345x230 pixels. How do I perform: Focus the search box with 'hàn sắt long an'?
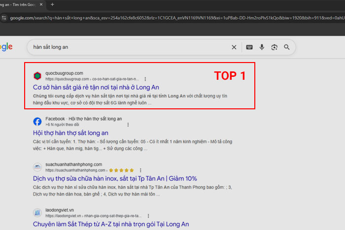pyautogui.click(x=130, y=47)
